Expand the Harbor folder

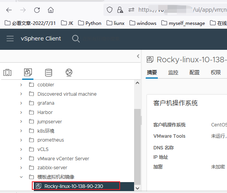click(21, 112)
